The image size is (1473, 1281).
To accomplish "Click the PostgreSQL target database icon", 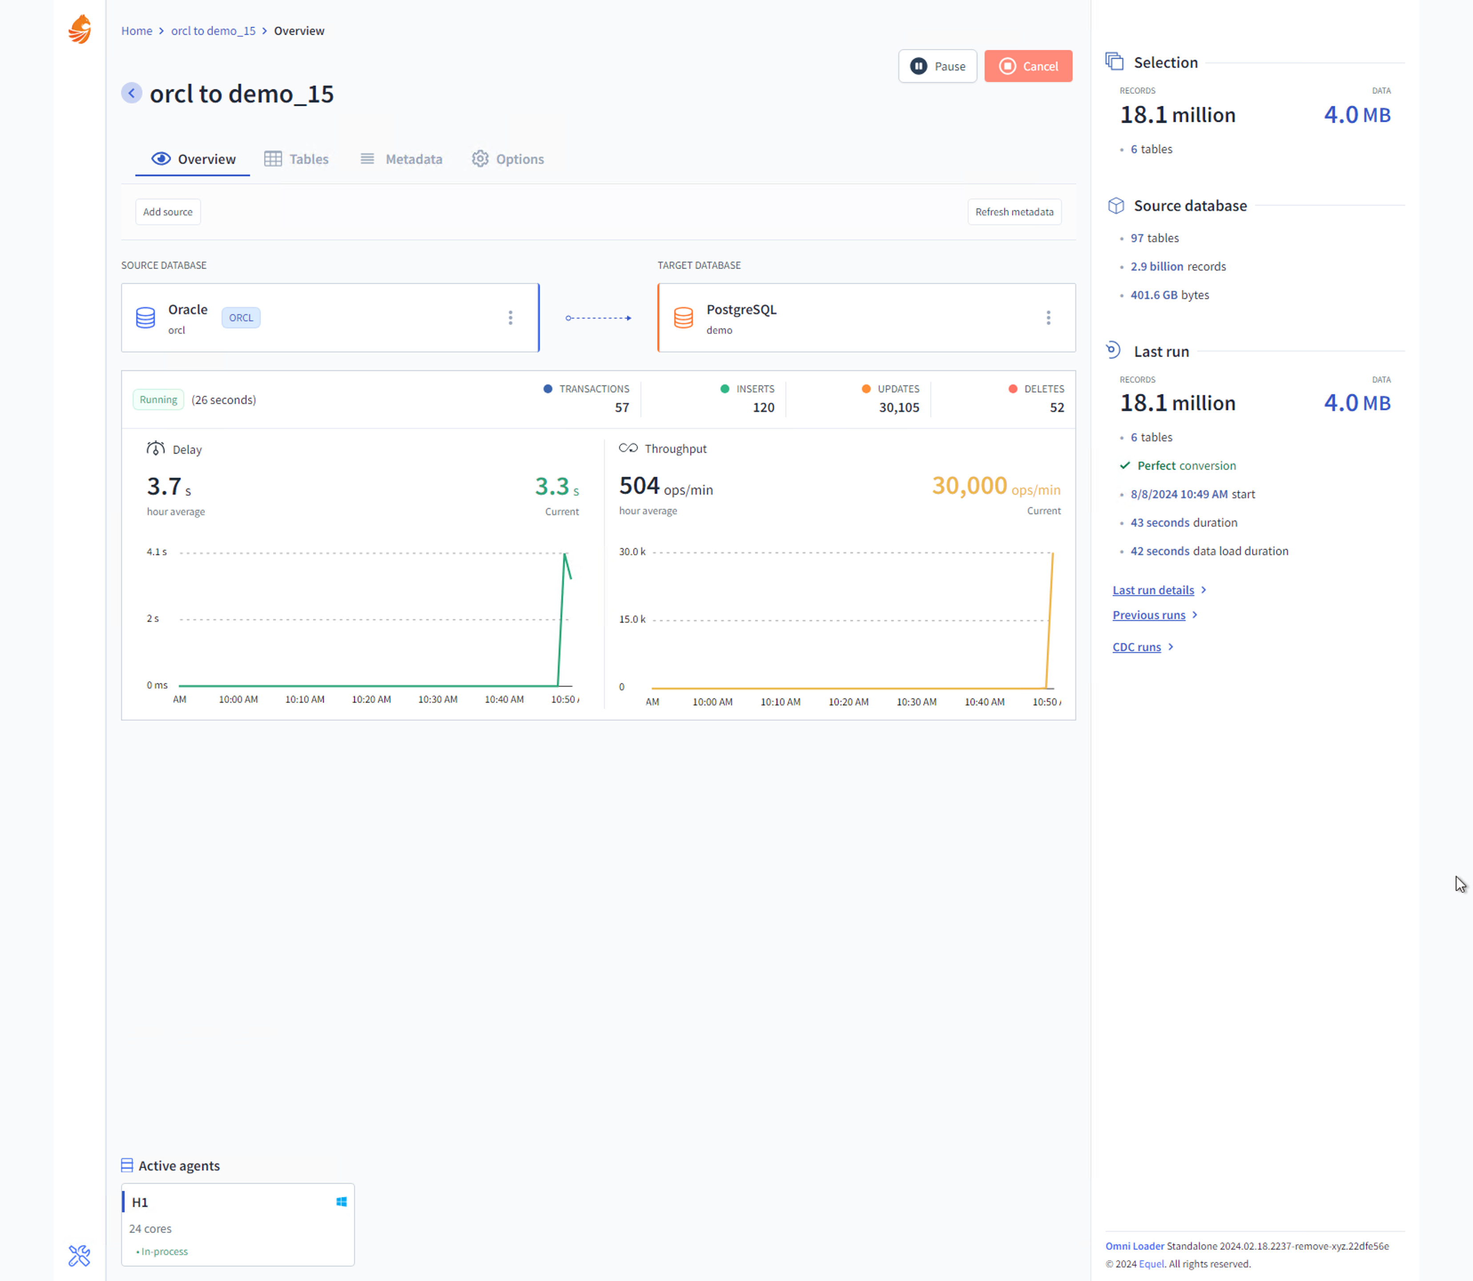I will (683, 318).
